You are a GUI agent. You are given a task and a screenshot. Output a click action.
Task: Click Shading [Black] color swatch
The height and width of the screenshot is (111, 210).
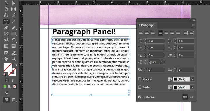click(x=181, y=79)
